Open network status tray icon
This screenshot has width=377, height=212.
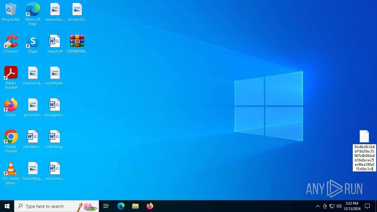[332, 206]
